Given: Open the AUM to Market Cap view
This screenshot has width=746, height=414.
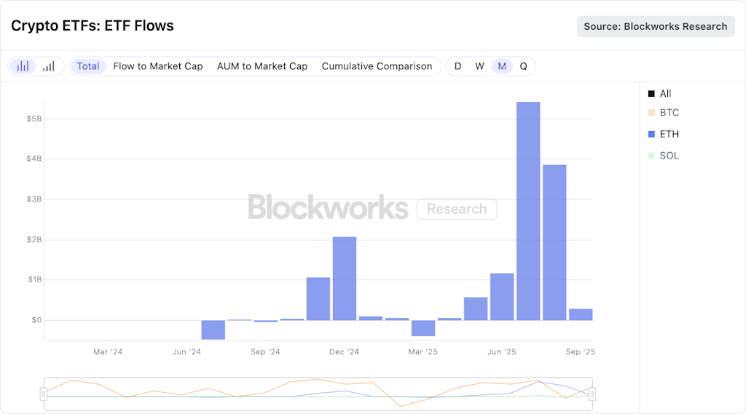Looking at the screenshot, I should [262, 66].
